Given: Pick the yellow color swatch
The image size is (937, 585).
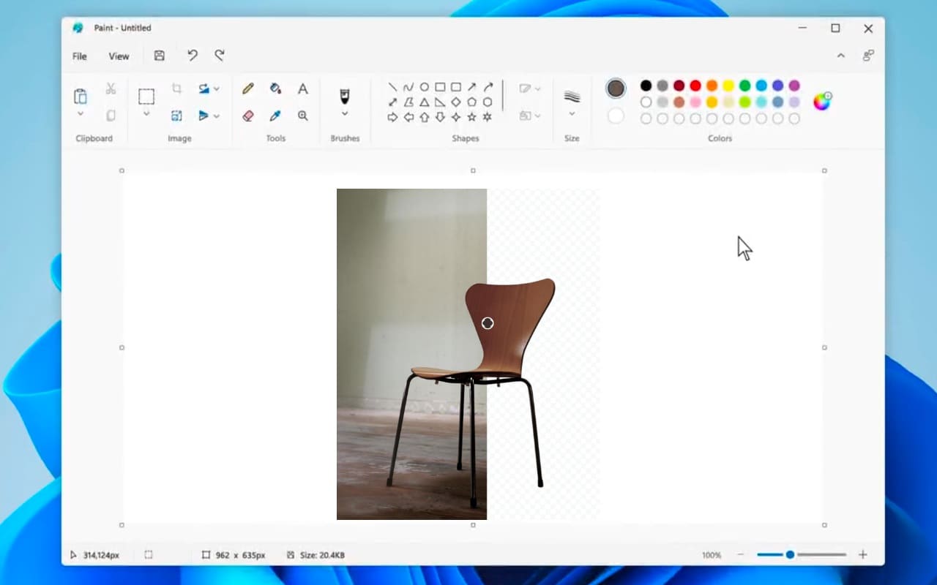Looking at the screenshot, I should click(728, 86).
